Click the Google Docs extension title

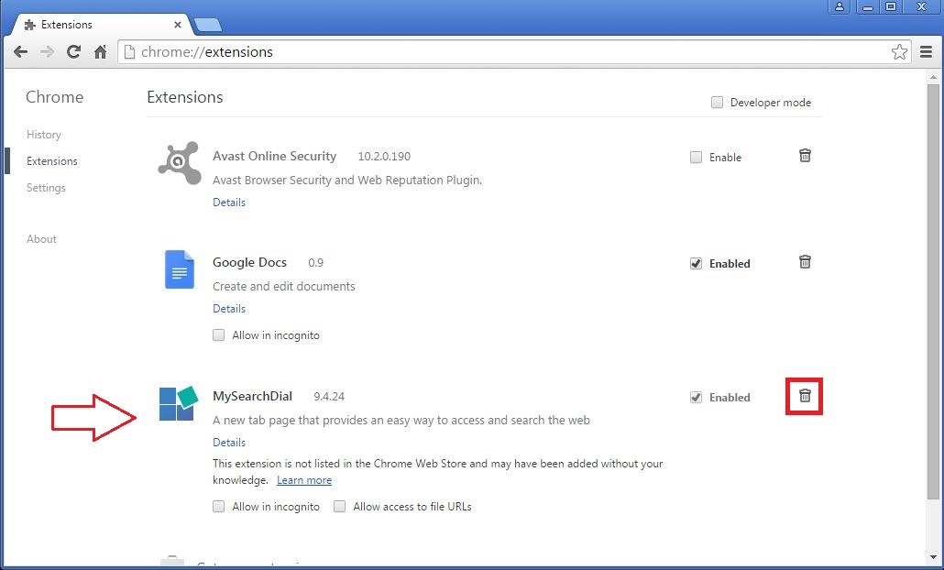coord(249,262)
